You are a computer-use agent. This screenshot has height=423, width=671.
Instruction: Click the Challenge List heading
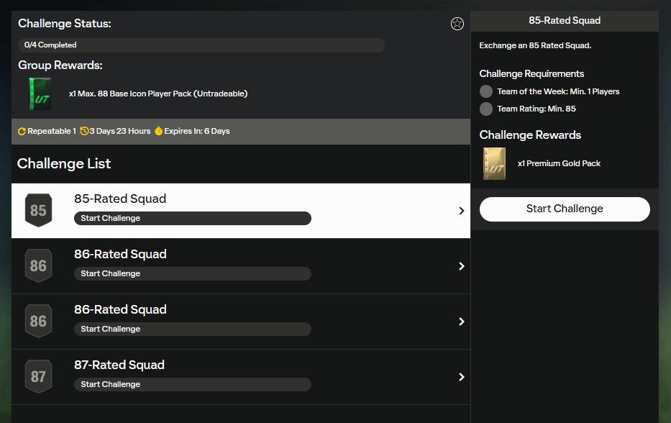pos(64,163)
